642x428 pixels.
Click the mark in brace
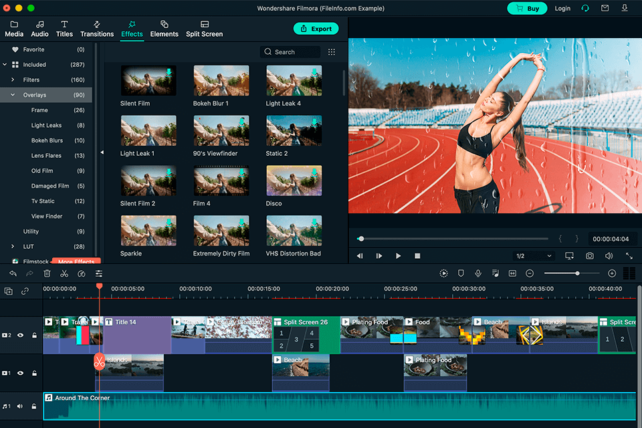[560, 239]
